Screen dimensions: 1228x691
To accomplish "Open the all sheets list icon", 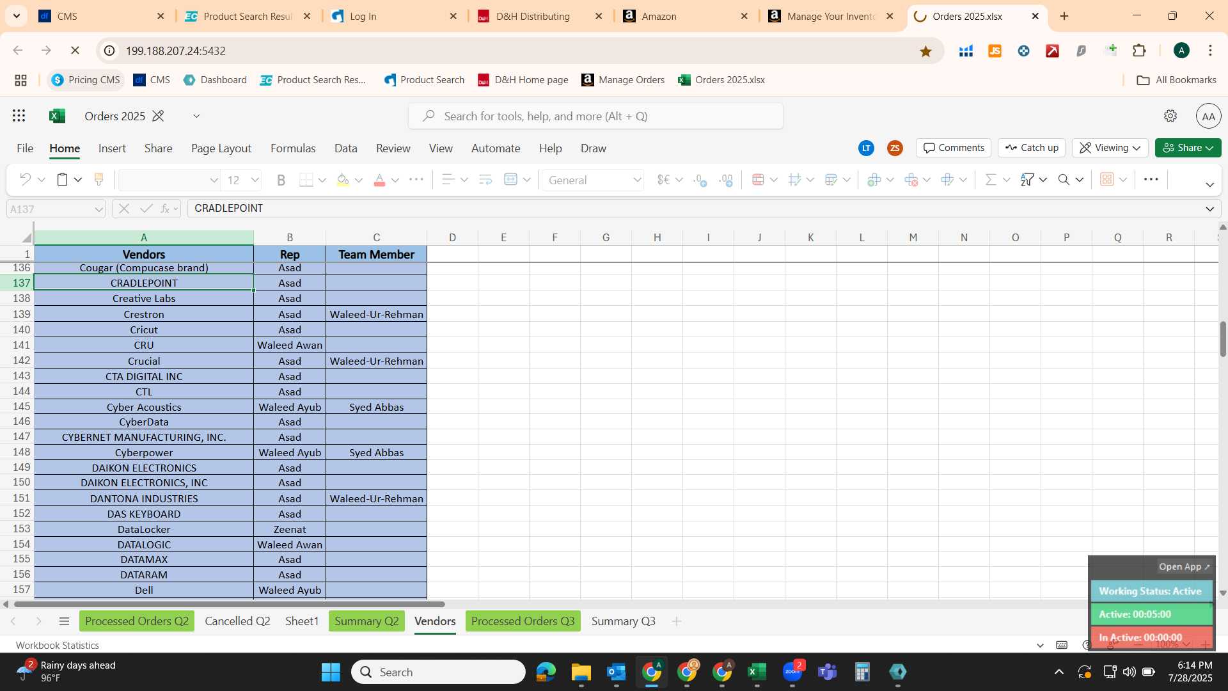I will tap(63, 621).
